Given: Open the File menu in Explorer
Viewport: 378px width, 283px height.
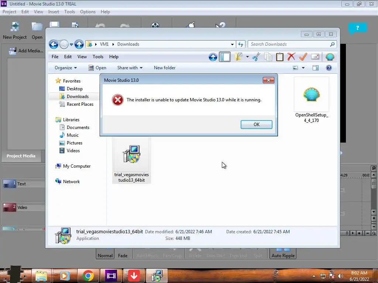Looking at the screenshot, I should 55,57.
